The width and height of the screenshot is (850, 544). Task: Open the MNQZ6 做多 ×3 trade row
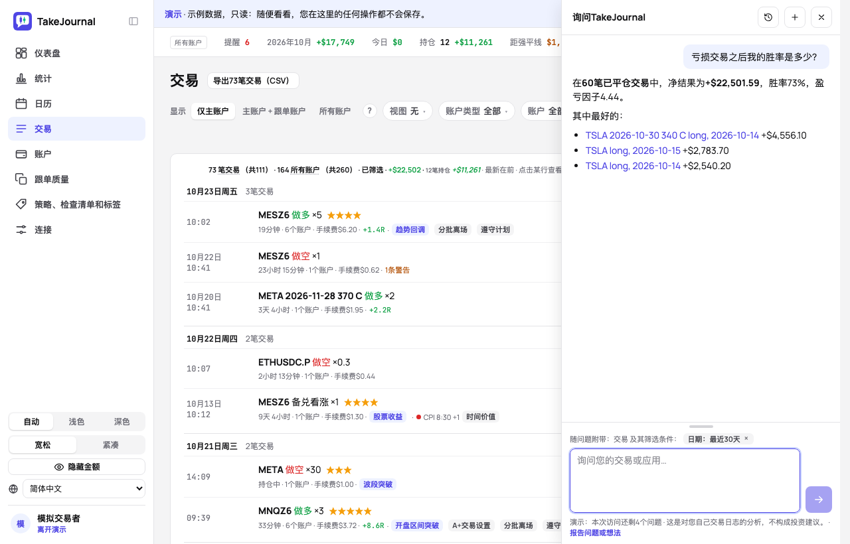[372, 517]
